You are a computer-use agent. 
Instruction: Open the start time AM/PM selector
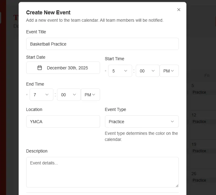coord(169,71)
